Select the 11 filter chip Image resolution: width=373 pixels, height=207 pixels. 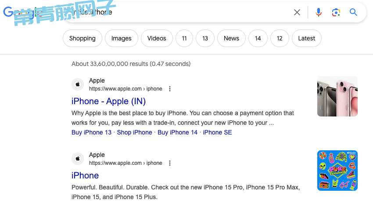184,38
